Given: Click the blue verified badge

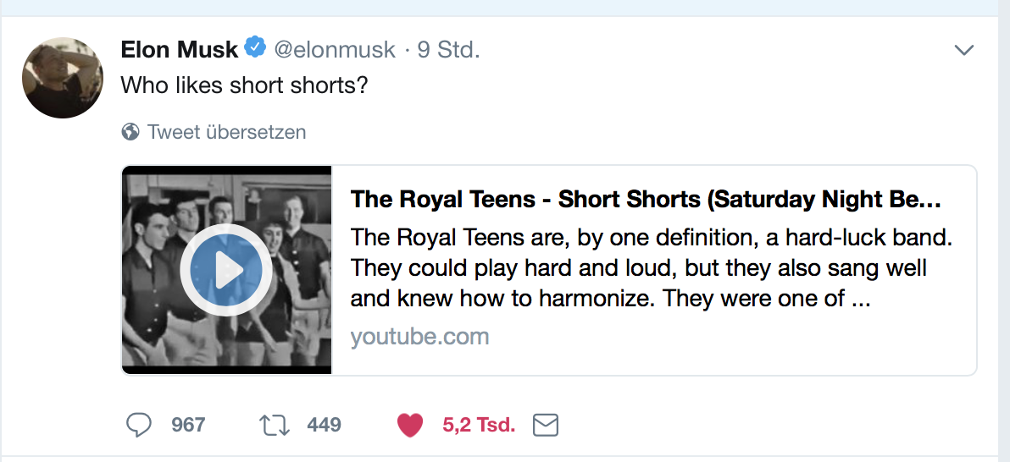Looking at the screenshot, I should point(255,48).
